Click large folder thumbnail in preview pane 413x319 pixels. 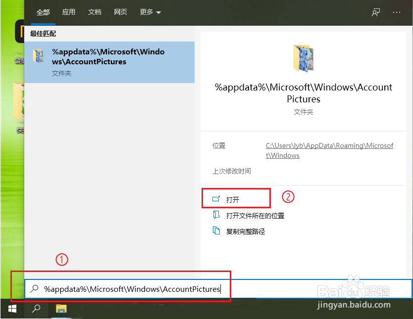303,58
